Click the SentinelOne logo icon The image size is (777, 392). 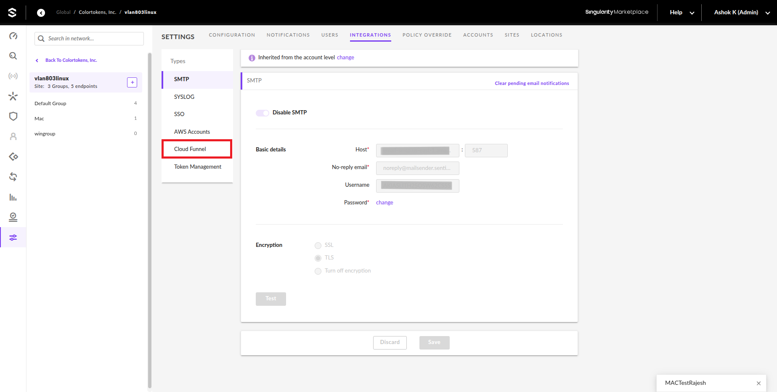[x=12, y=13]
